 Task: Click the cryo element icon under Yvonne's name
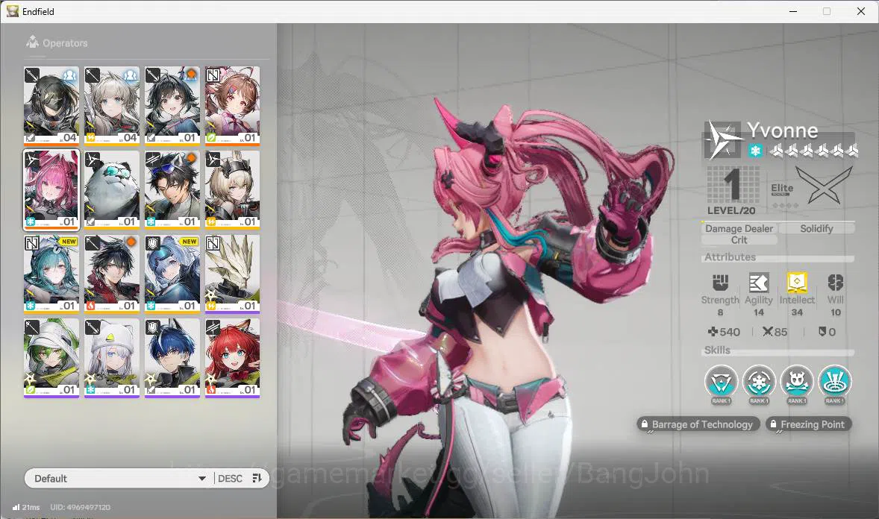(x=756, y=151)
